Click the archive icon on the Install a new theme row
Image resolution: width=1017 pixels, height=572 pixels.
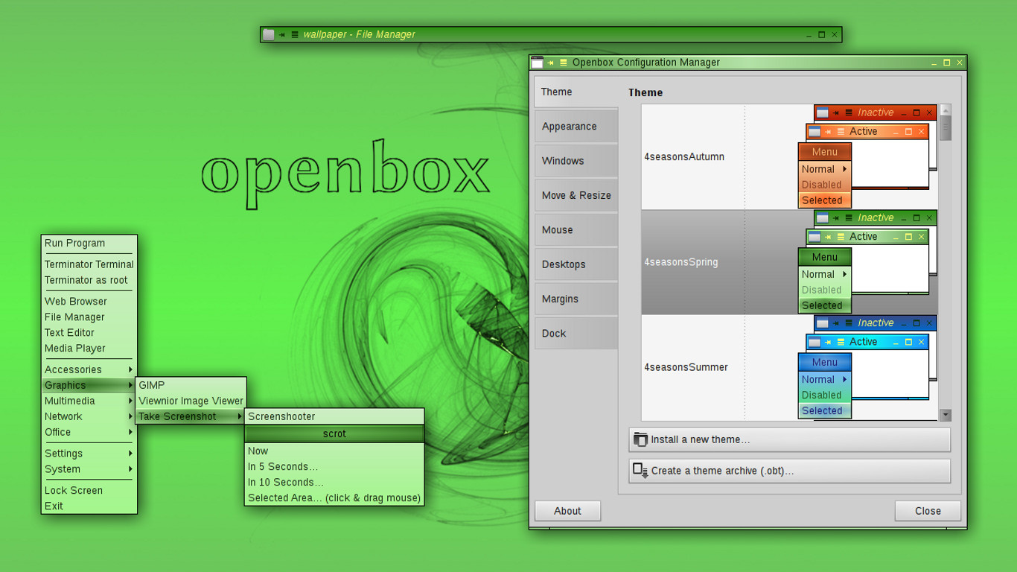[639, 439]
